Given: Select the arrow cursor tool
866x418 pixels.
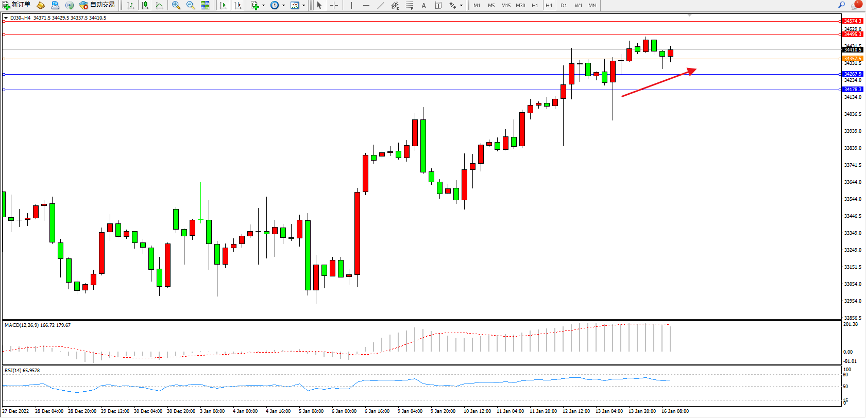Looking at the screenshot, I should tap(319, 5).
